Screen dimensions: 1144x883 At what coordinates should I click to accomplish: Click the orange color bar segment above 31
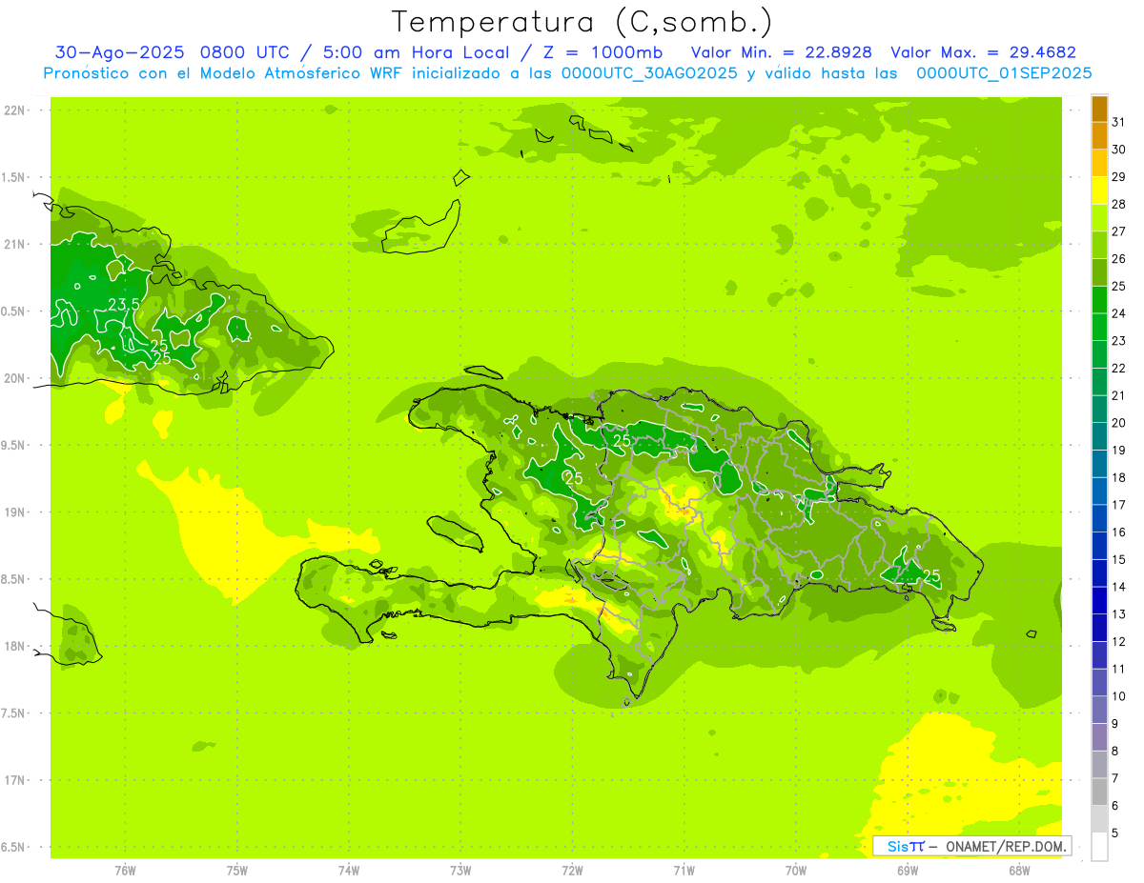click(x=1099, y=108)
